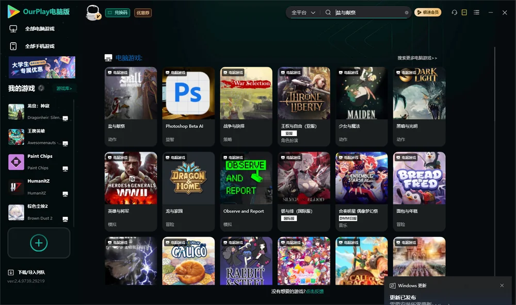Open 王权与自由 Throne and Liberty card
Screen dimensions: 516x305
(x=304, y=107)
